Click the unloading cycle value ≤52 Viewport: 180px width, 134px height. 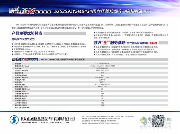[x=102, y=105]
